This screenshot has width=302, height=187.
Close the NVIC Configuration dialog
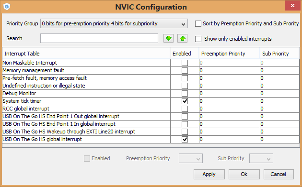(x=292, y=6)
